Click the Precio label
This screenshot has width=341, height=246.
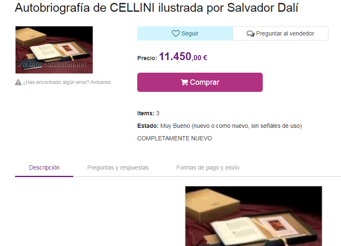pos(147,58)
